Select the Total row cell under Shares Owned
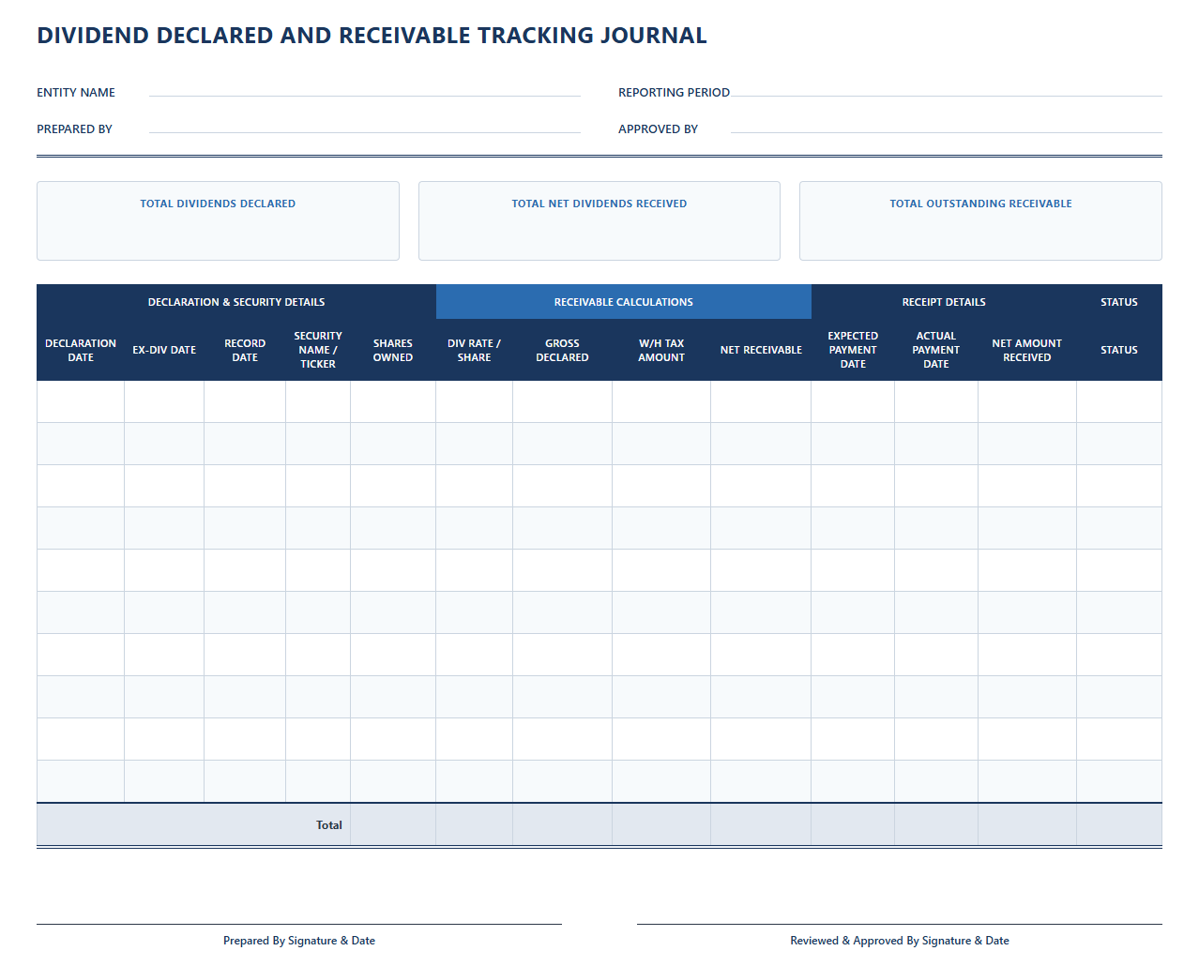 (393, 824)
